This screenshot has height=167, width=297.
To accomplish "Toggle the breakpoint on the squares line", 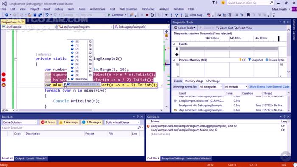I will pos(3,75).
